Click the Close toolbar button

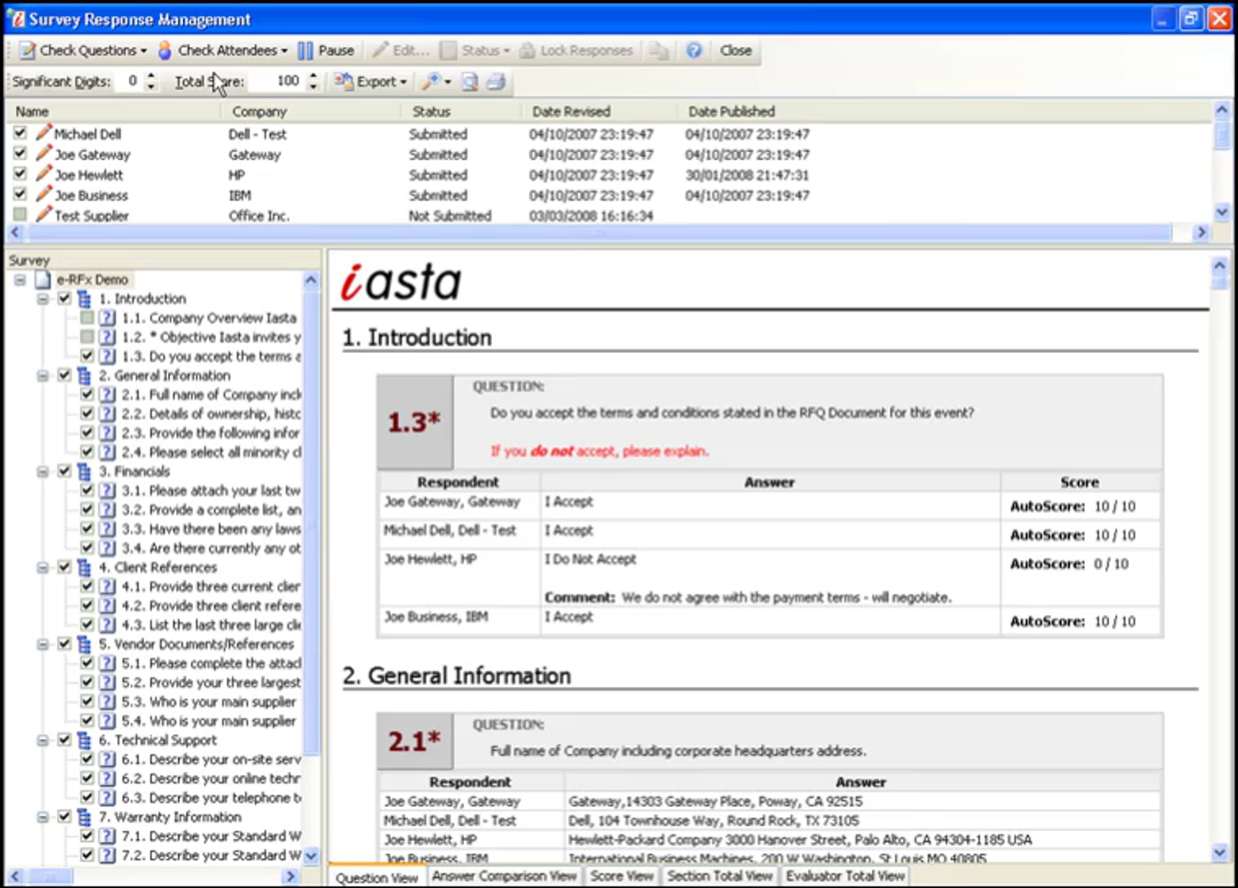735,51
